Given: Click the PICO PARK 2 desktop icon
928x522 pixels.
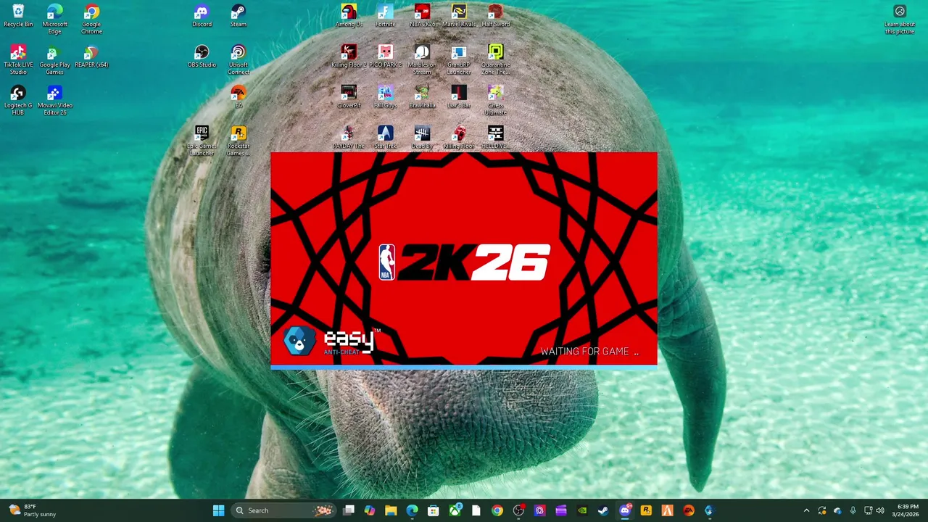Looking at the screenshot, I should (x=386, y=57).
